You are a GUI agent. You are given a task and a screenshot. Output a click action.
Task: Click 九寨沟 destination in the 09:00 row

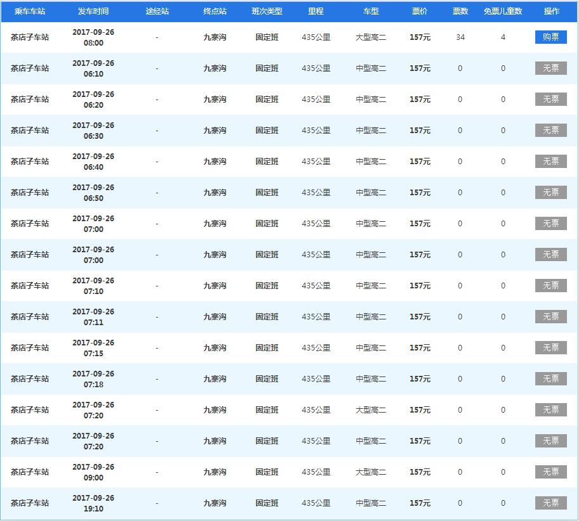pyautogui.click(x=214, y=472)
